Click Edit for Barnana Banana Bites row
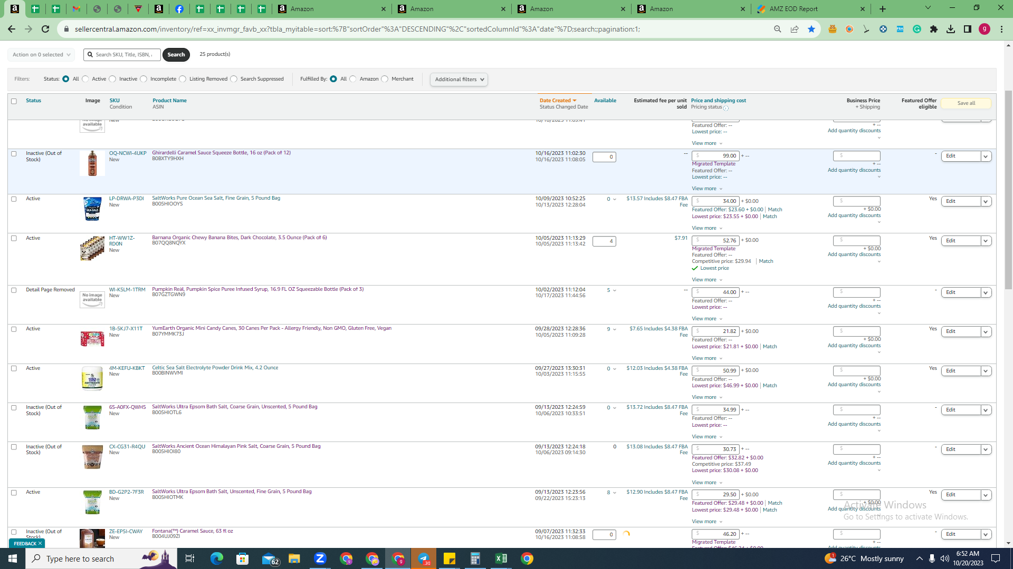Image resolution: width=1013 pixels, height=569 pixels. point(961,241)
